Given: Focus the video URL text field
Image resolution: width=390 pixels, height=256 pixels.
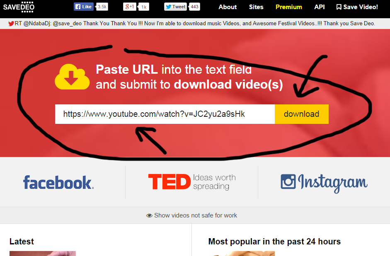Looking at the screenshot, I should [x=165, y=114].
